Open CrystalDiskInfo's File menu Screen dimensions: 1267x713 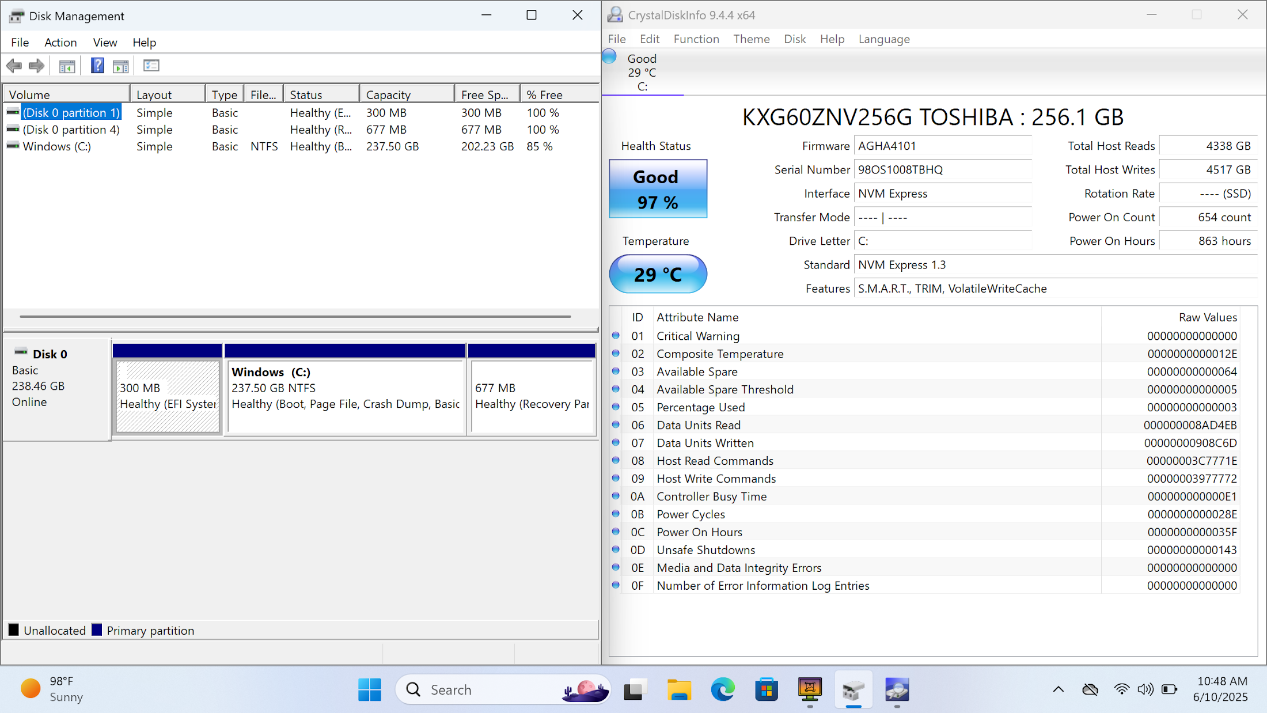pyautogui.click(x=617, y=39)
